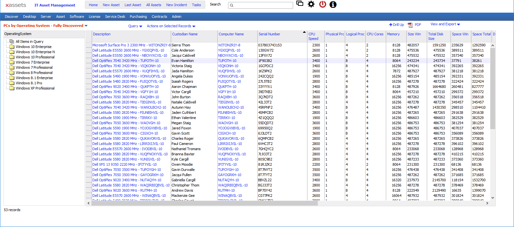Open the Tasks tab

click(196, 5)
